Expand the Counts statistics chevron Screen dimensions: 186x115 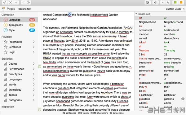33,64
